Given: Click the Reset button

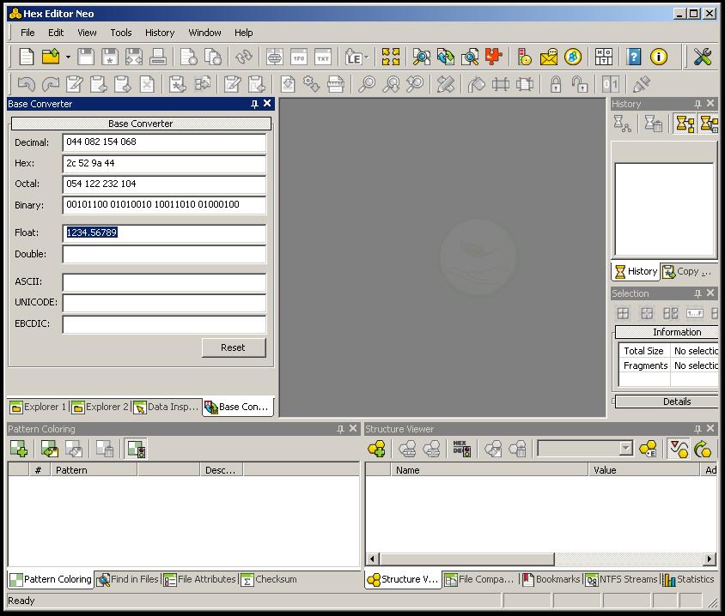Looking at the screenshot, I should [x=234, y=347].
